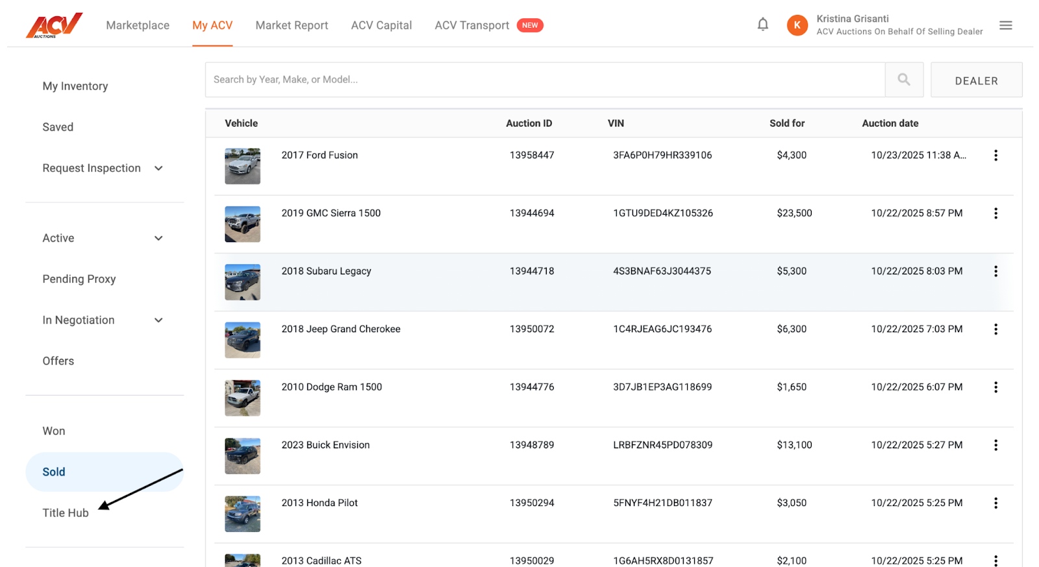Open options menu for 2017 Ford Fusion
Screen dimensions: 1039x567
click(995, 155)
